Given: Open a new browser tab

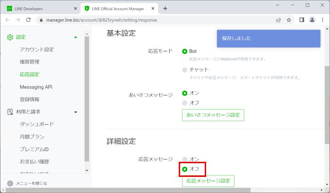Looking at the screenshot, I should point(165,9).
